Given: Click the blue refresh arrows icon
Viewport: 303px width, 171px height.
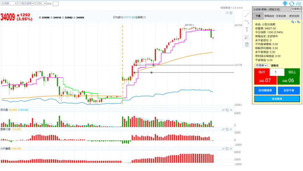Looking at the screenshot, I should pyautogui.click(x=292, y=4).
